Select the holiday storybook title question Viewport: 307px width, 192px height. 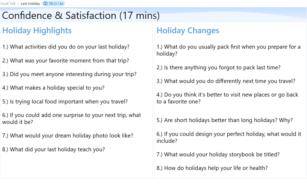[x=218, y=155]
